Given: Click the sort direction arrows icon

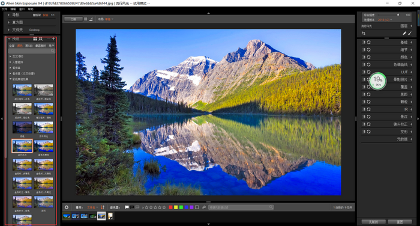Looking at the screenshot, I should click(103, 207).
